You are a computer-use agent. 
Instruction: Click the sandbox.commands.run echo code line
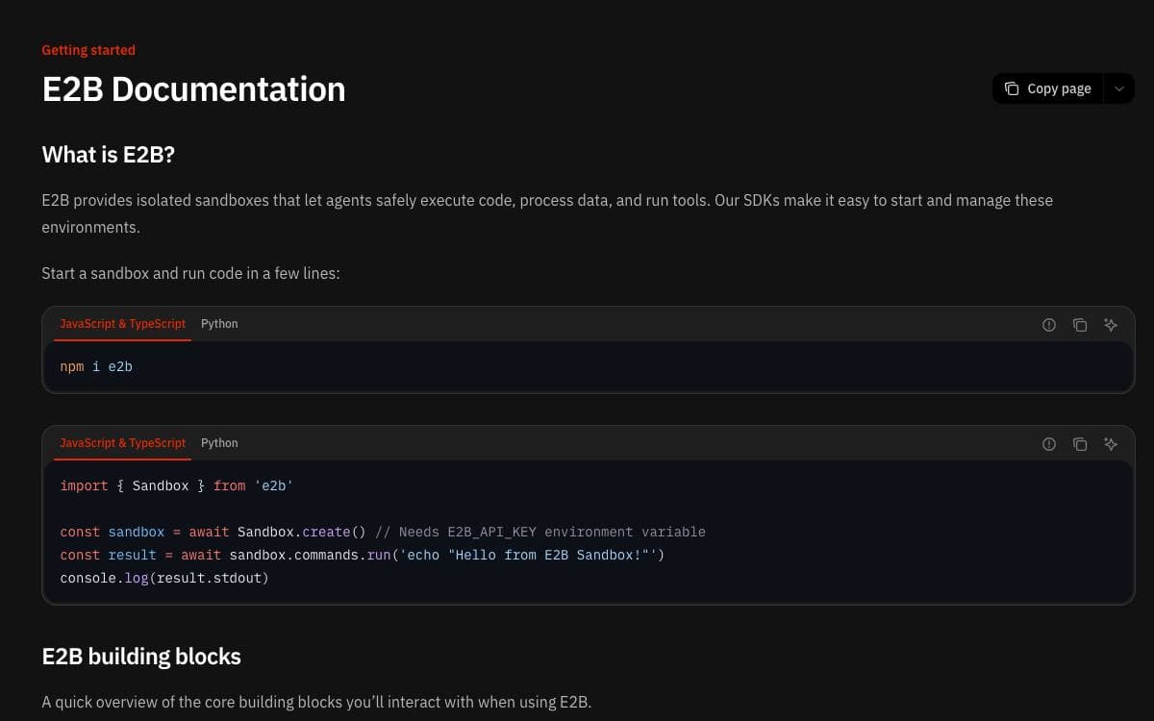tap(363, 555)
